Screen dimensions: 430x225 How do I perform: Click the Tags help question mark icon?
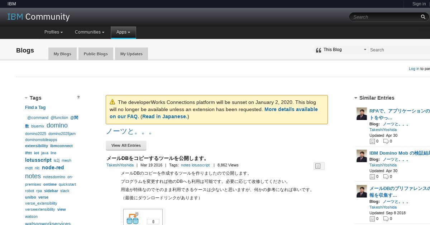pyautogui.click(x=78, y=97)
